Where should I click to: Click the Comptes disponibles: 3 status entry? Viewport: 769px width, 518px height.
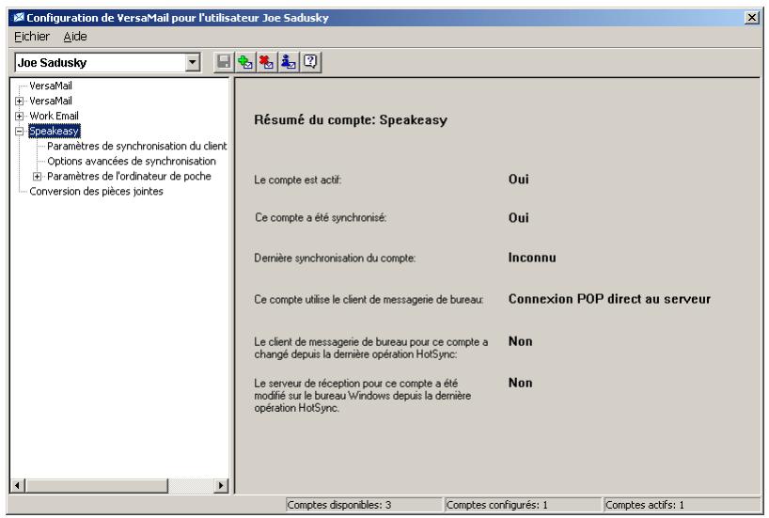(x=364, y=505)
